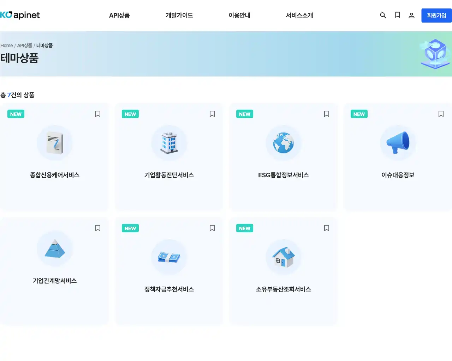Viewport: 452px width, 361px height.
Task: Open the API상품 menu
Action: pyautogui.click(x=119, y=15)
